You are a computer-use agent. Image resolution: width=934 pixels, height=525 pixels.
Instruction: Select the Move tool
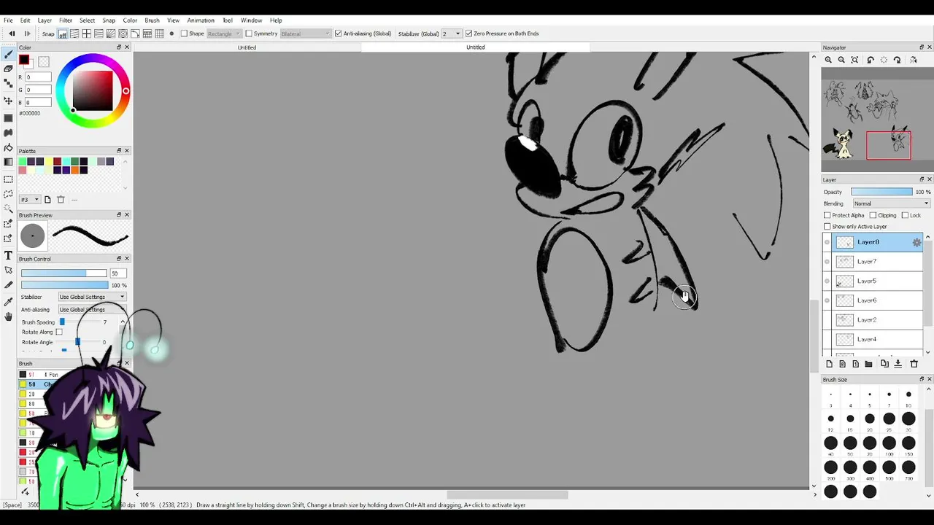click(x=8, y=101)
